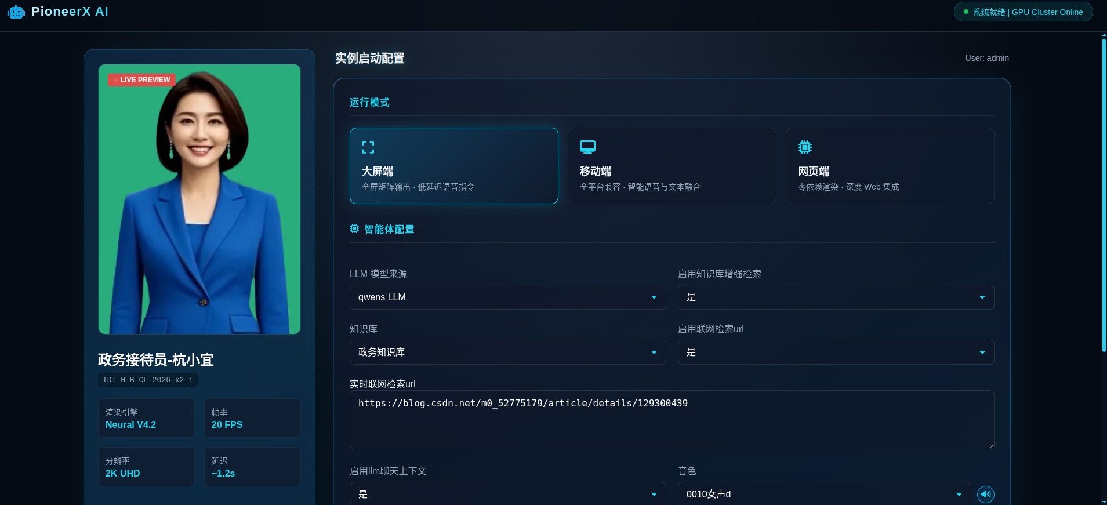Screen dimensions: 1107x505
Task: Click the chip icon on 网页端 card
Action: [804, 147]
